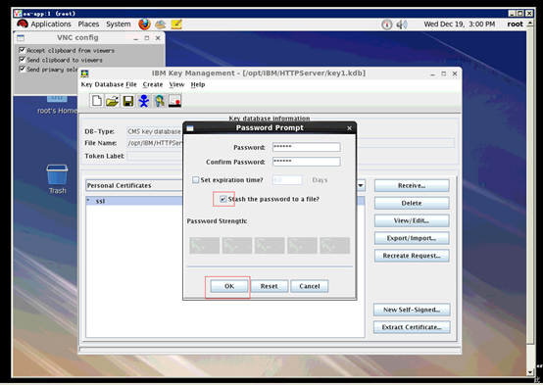Image resolution: width=543 pixels, height=385 pixels.
Task: Click the new key database file icon
Action: pos(97,101)
